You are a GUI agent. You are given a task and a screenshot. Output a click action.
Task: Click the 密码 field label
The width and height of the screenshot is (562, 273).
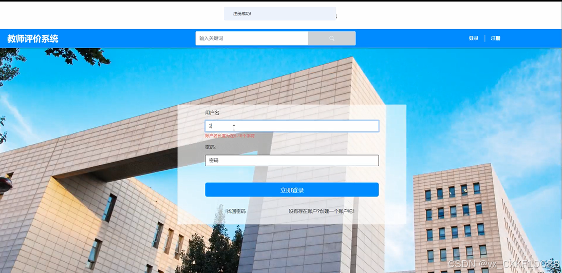pos(210,147)
